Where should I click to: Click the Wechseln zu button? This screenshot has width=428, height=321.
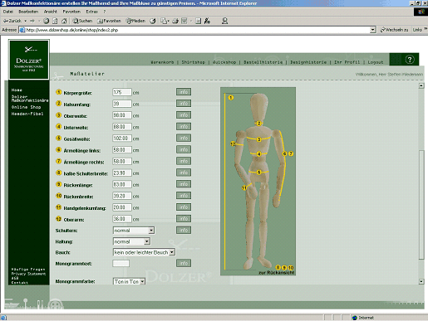click(394, 30)
